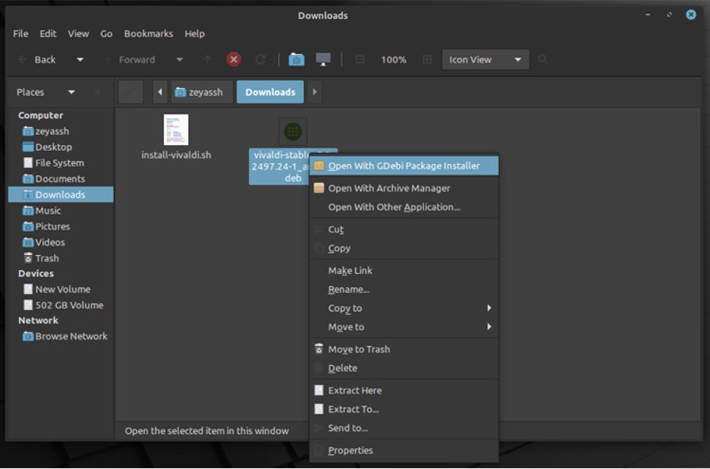Open the Icon View dropdown
This screenshot has height=469, width=710.
485,59
